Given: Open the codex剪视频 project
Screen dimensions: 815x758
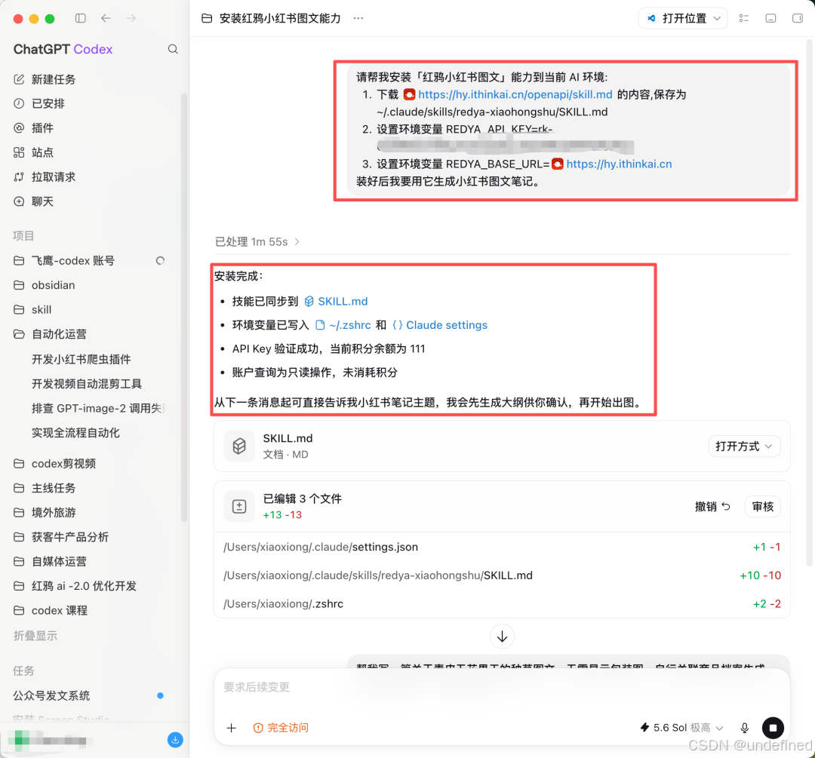Looking at the screenshot, I should coord(54,463).
